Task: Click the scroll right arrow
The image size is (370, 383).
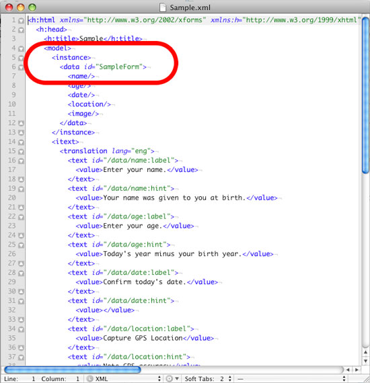Action: [357, 370]
